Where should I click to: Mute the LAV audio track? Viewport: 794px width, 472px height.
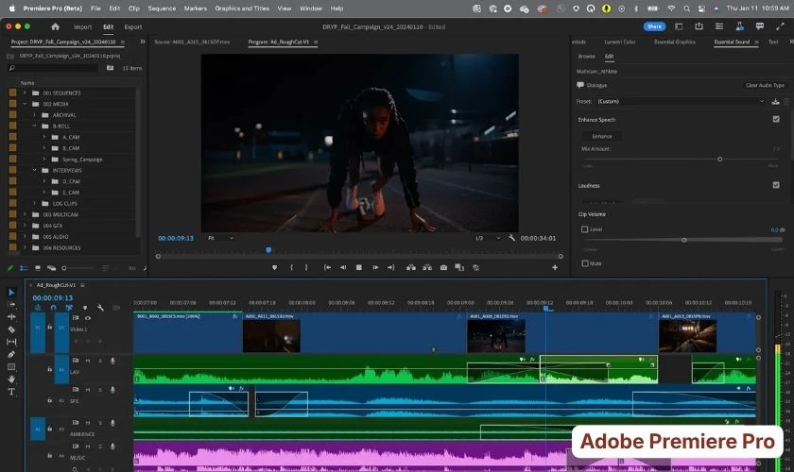point(88,361)
